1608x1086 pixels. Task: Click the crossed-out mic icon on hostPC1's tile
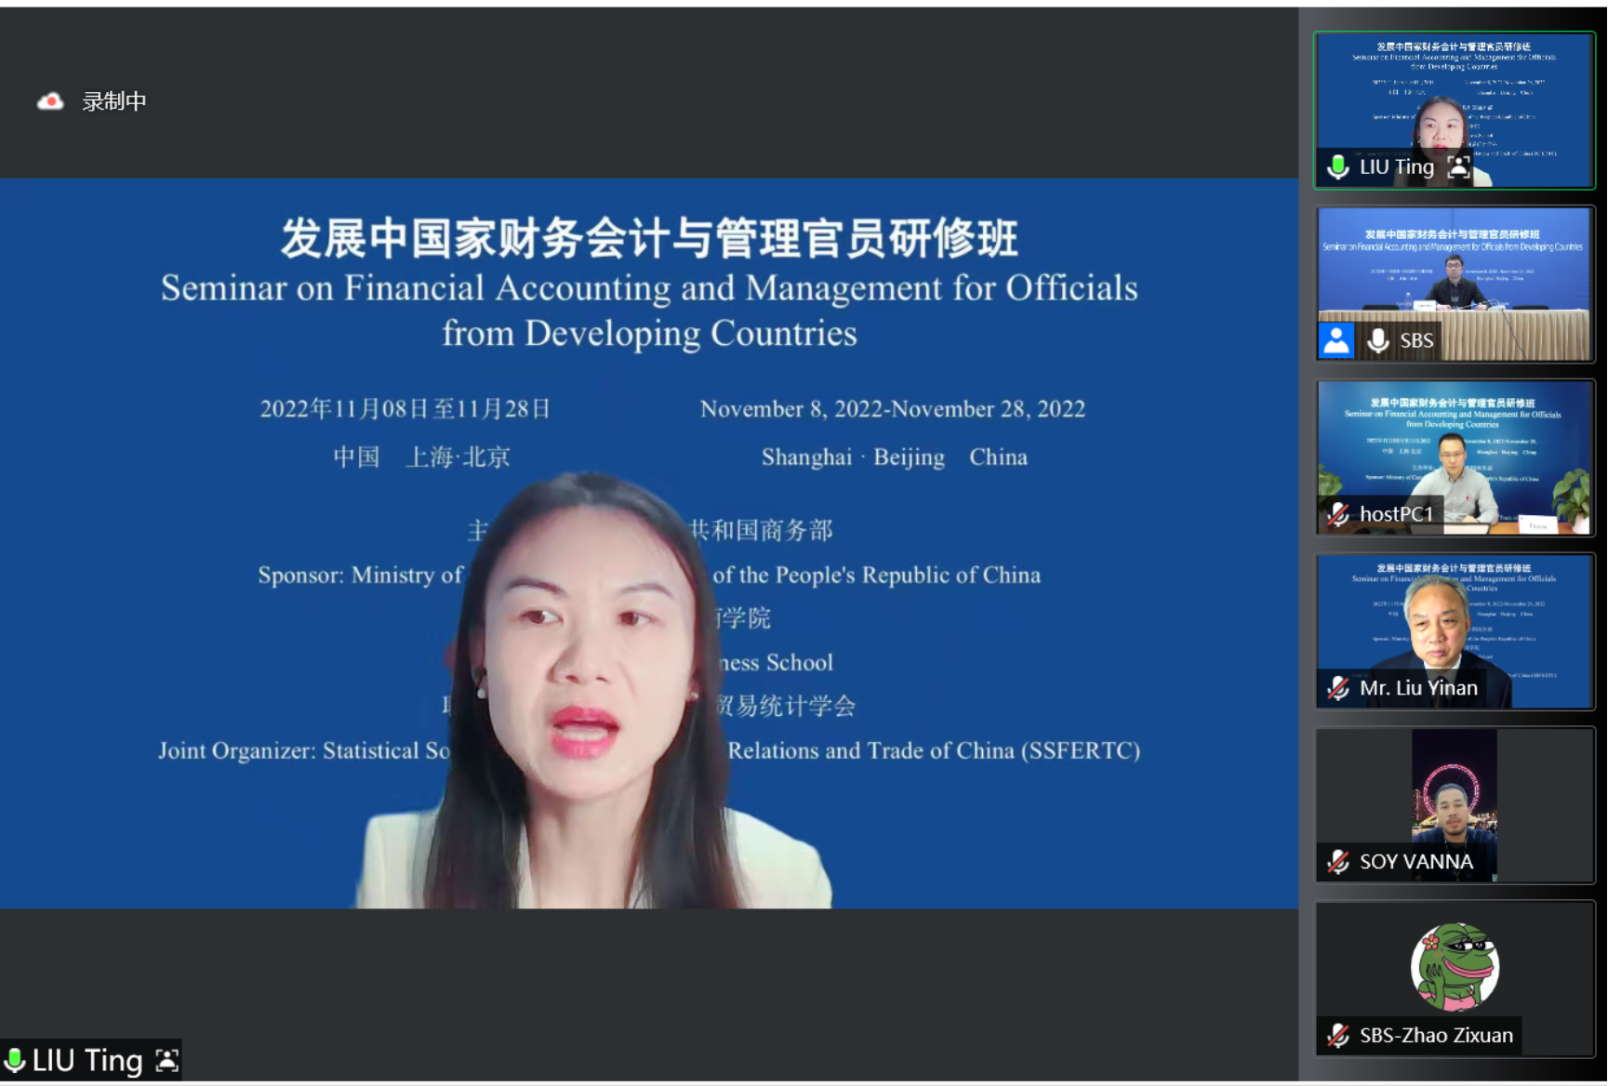[x=1337, y=513]
